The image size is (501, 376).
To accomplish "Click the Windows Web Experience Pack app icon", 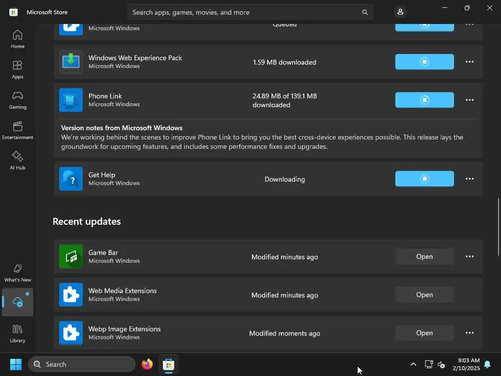I will coord(71,62).
